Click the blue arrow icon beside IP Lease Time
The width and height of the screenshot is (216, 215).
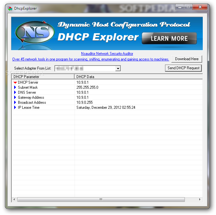tap(15, 107)
